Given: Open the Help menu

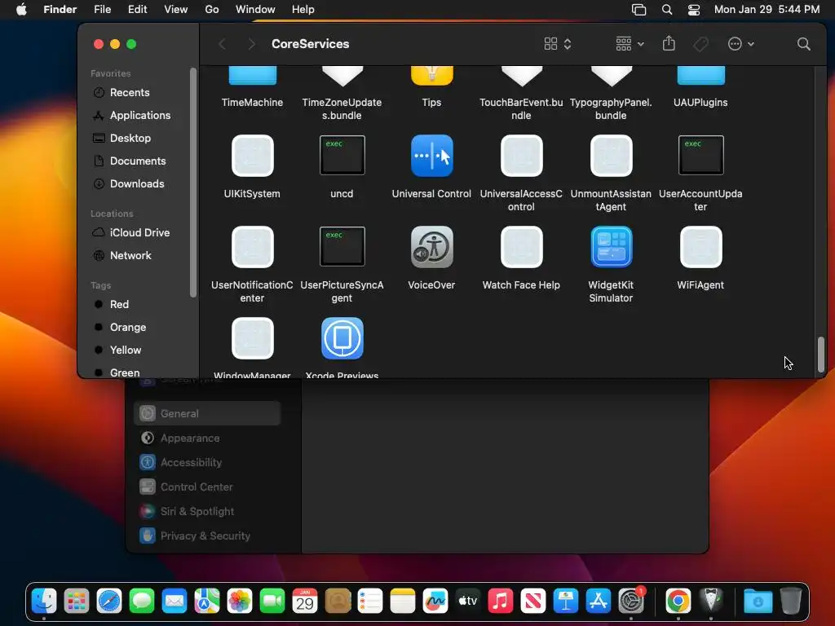Looking at the screenshot, I should (303, 10).
